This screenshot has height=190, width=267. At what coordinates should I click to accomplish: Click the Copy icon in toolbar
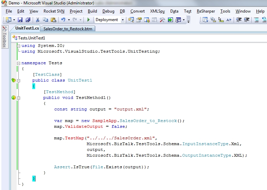(46, 20)
